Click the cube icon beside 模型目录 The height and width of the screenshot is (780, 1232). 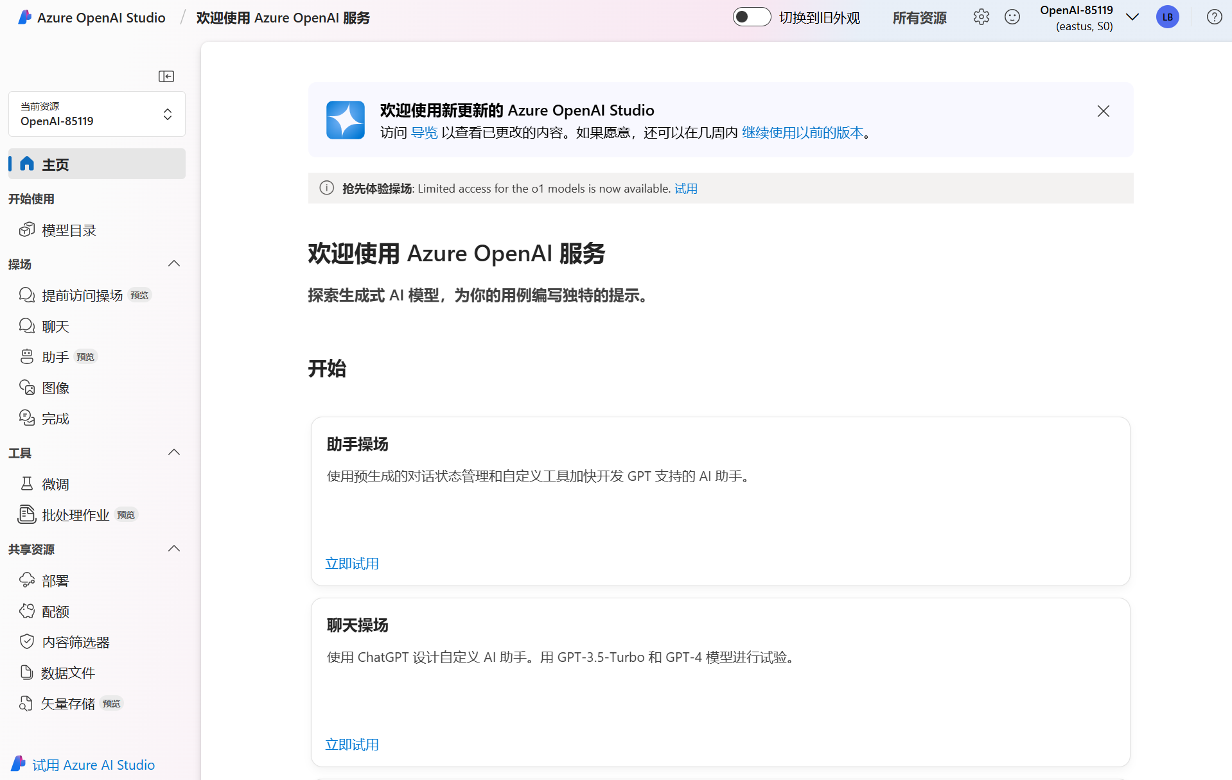[x=27, y=230]
